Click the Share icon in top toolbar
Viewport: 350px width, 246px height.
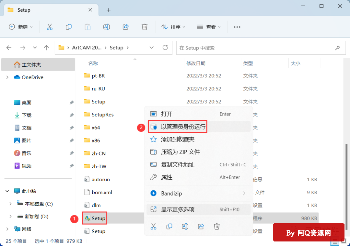click(126, 27)
